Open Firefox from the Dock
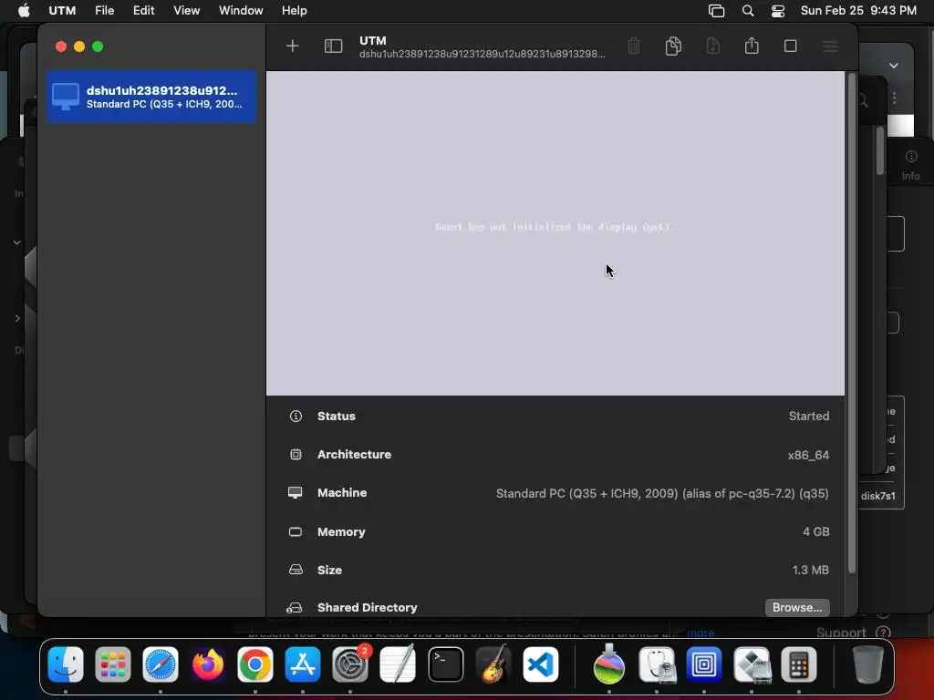The height and width of the screenshot is (700, 934). (208, 664)
